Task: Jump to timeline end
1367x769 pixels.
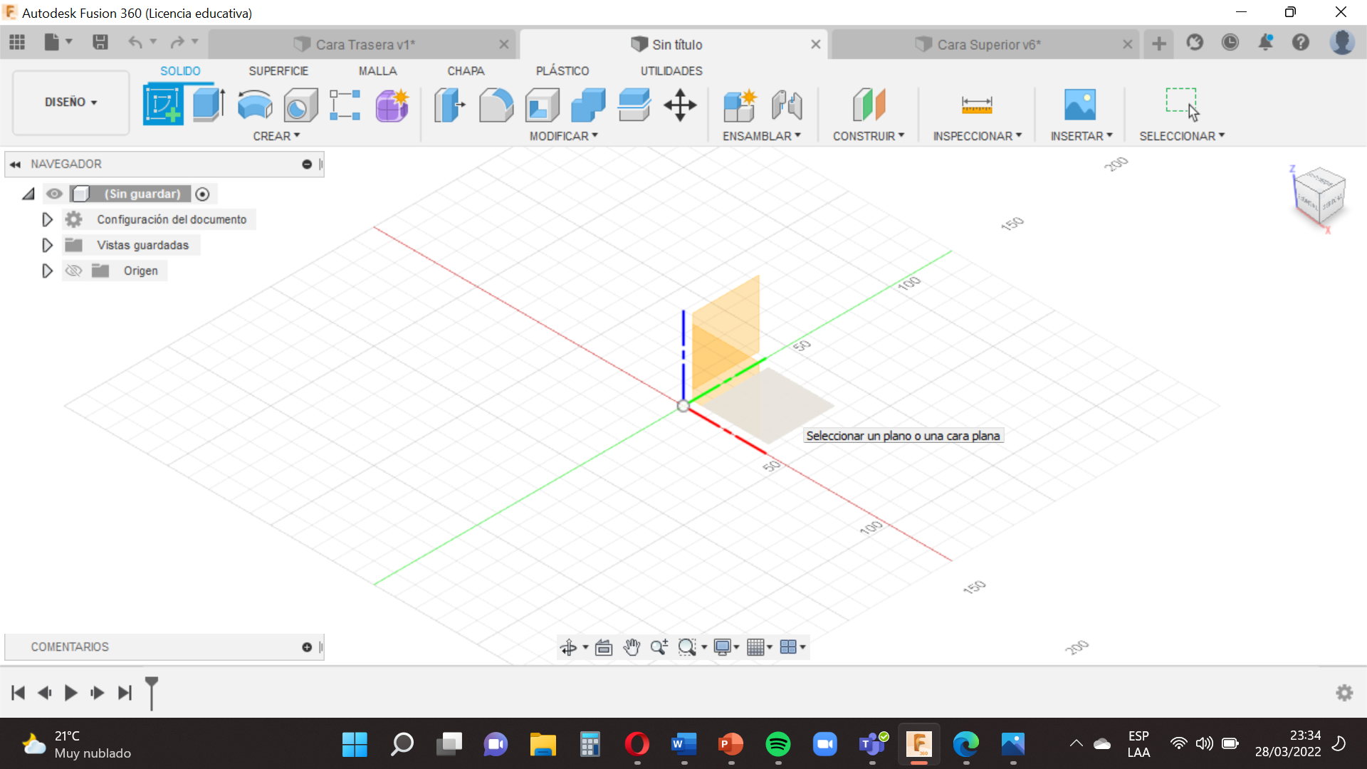Action: coord(125,693)
